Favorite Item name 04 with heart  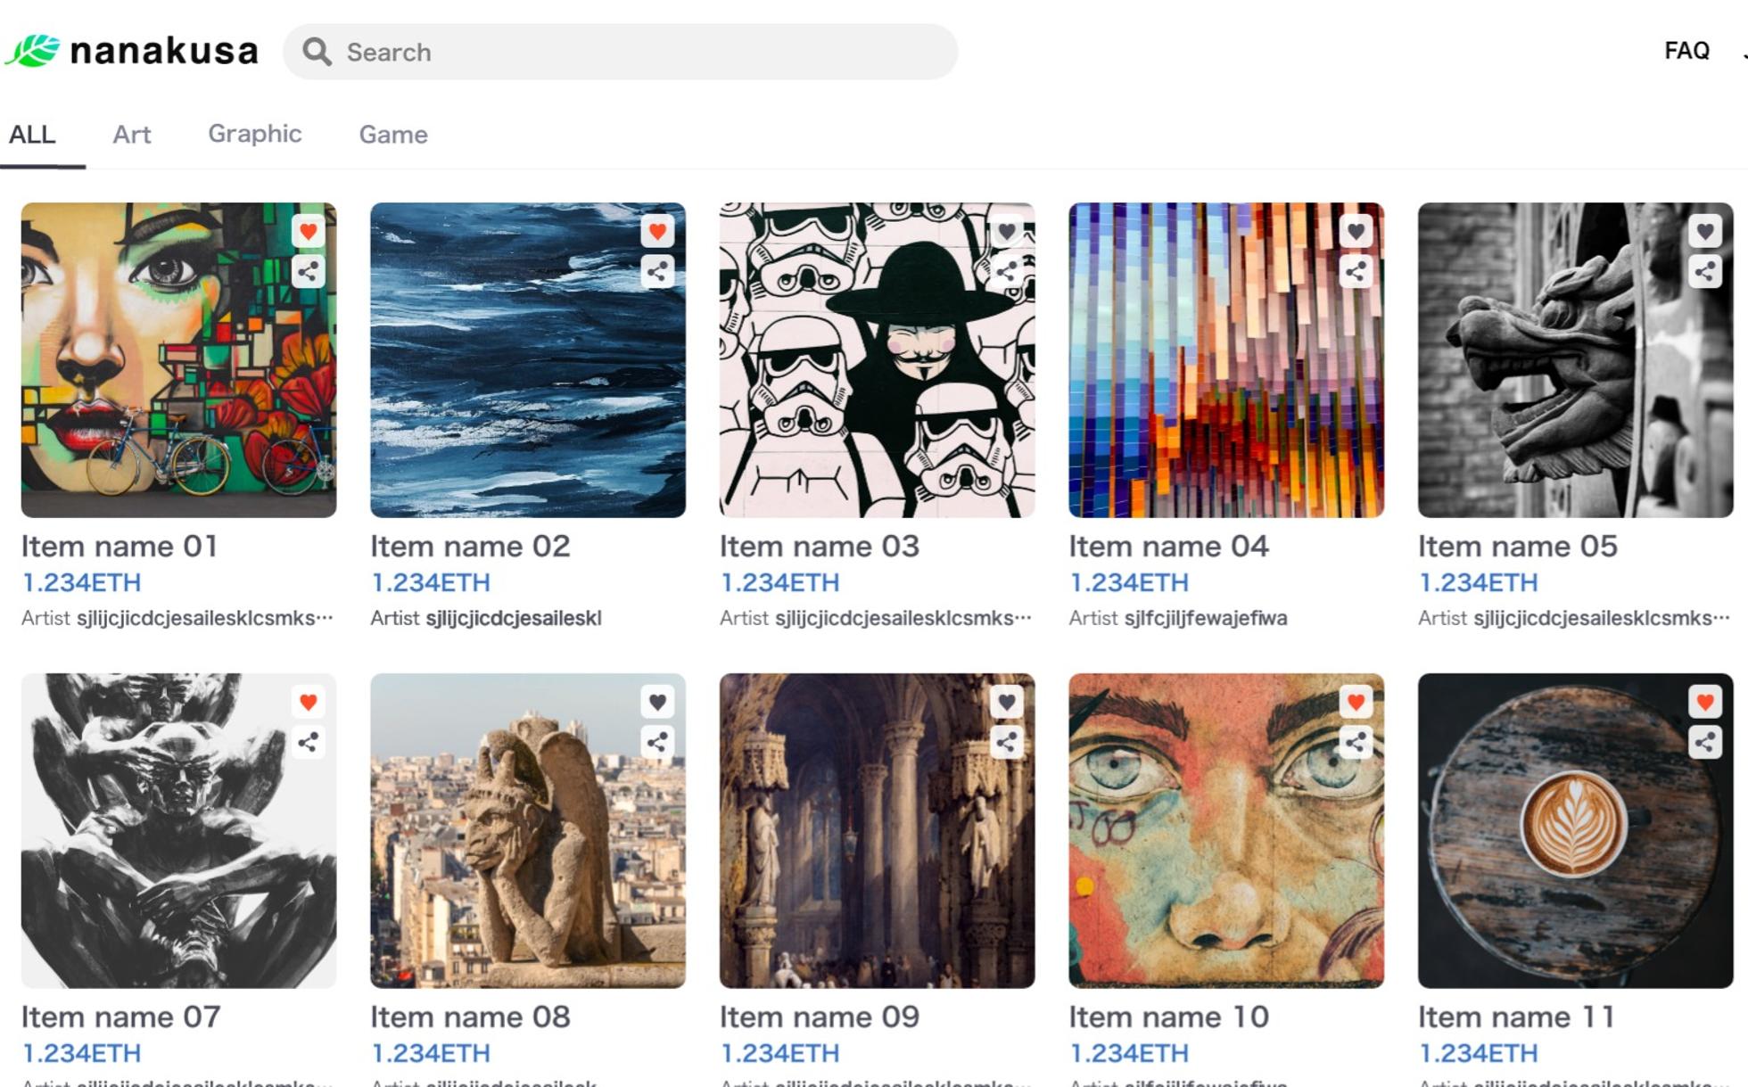(1356, 232)
